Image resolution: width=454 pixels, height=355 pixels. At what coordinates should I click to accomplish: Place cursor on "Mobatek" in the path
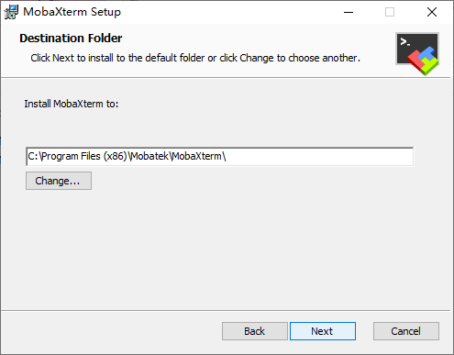[x=149, y=156]
